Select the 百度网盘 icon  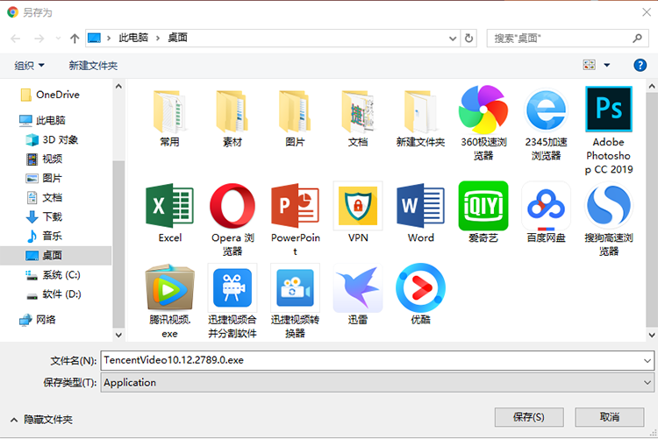point(546,205)
